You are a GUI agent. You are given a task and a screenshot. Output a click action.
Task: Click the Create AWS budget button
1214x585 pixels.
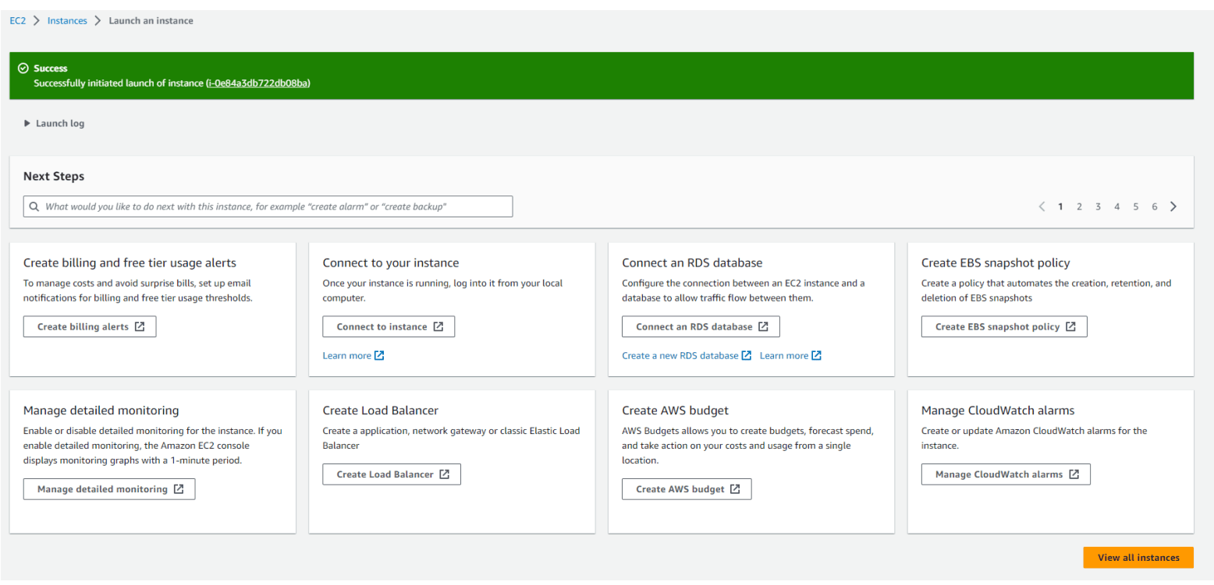[687, 489]
